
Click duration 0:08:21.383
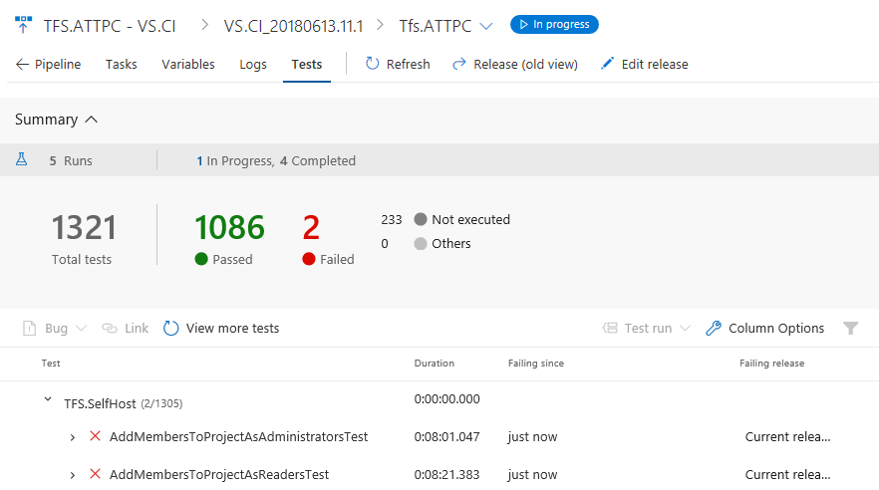coord(446,475)
